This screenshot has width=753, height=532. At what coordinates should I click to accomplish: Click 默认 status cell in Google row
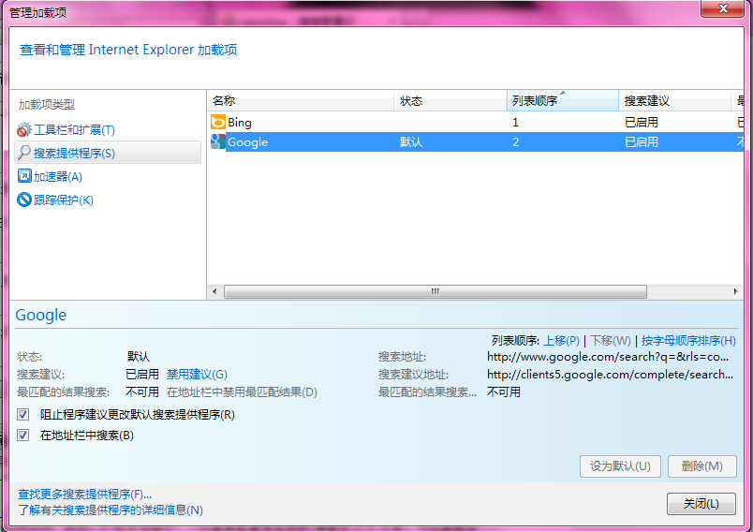coord(411,142)
